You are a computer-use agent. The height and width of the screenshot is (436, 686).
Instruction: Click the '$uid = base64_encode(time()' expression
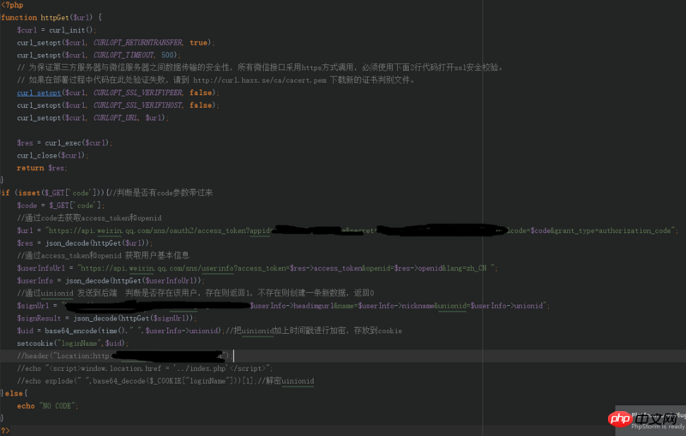pyautogui.click(x=72, y=331)
